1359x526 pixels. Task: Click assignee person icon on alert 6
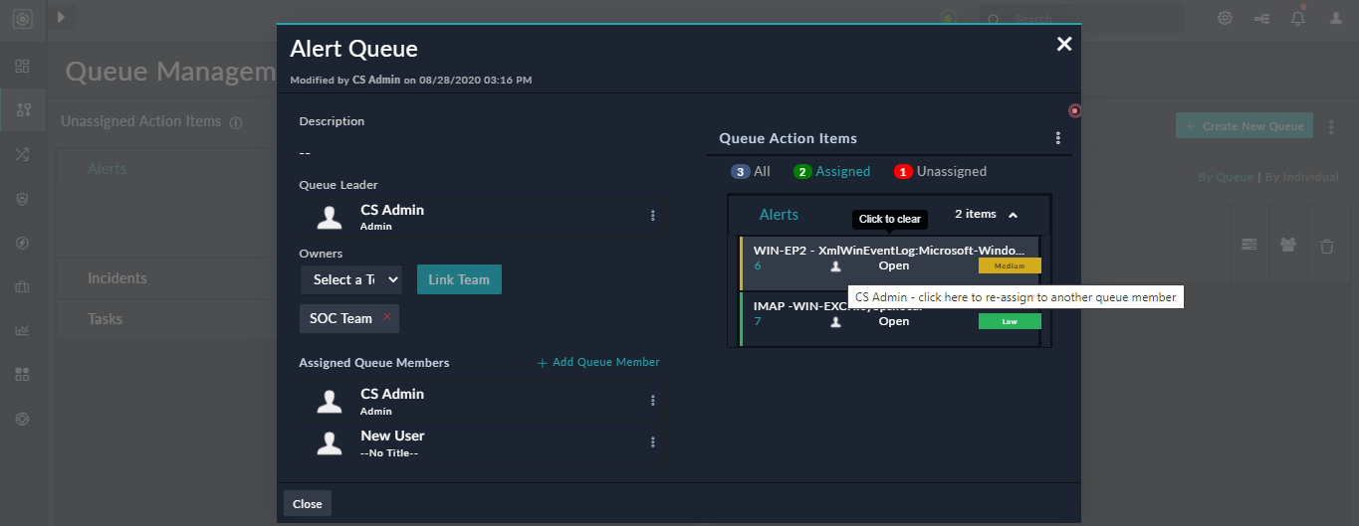[x=835, y=266]
